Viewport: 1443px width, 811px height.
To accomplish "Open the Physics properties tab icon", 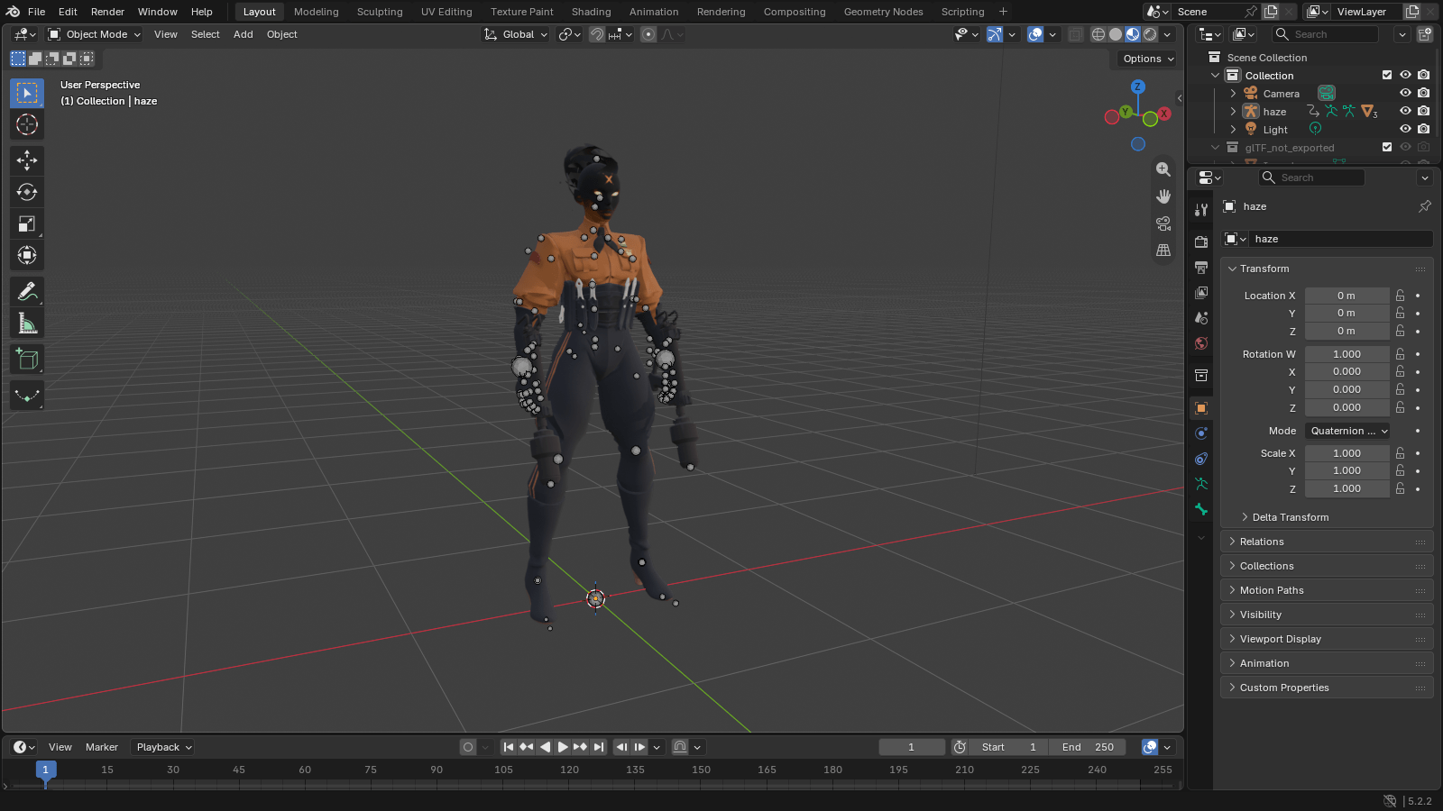I will (1201, 433).
